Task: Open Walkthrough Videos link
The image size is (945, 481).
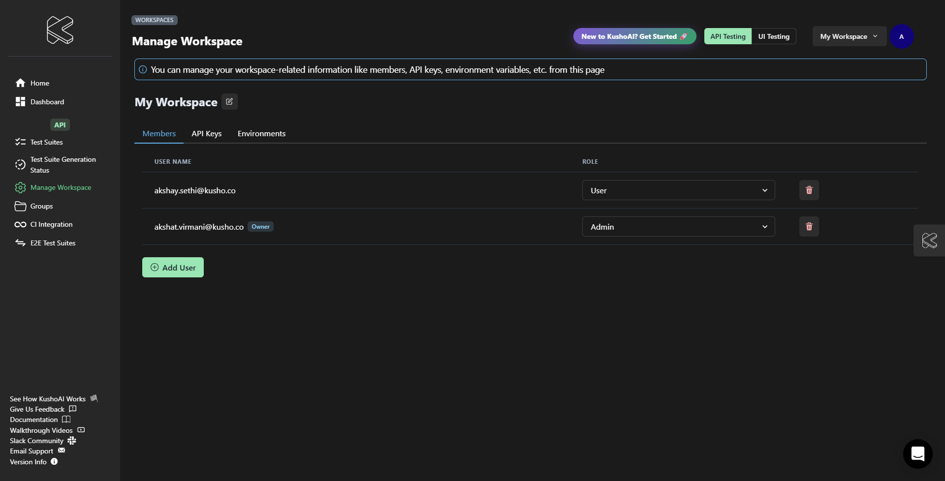Action: click(x=41, y=430)
